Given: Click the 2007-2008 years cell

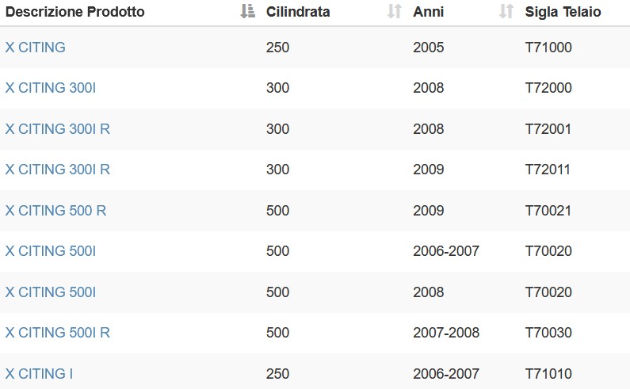Looking at the screenshot, I should tap(446, 333).
